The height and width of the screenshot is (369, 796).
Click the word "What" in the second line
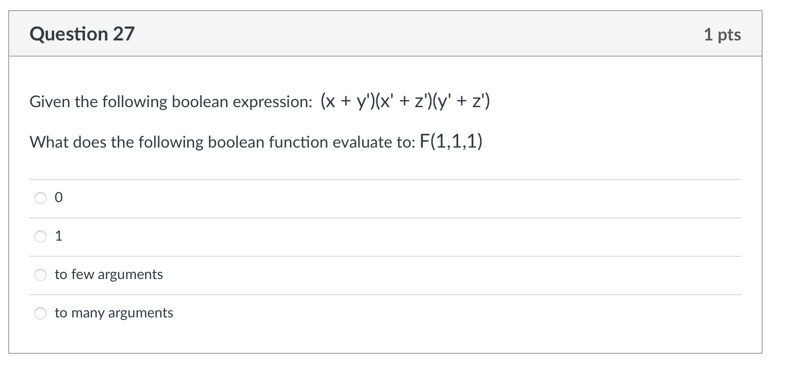(x=49, y=142)
